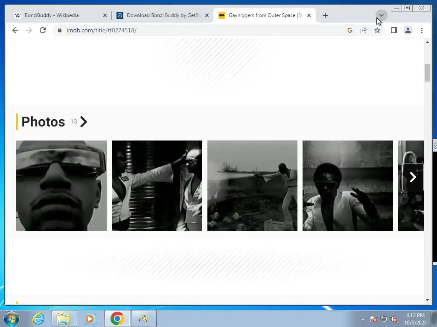Go back to the previous page
Image resolution: width=437 pixels, height=327 pixels.
15,30
